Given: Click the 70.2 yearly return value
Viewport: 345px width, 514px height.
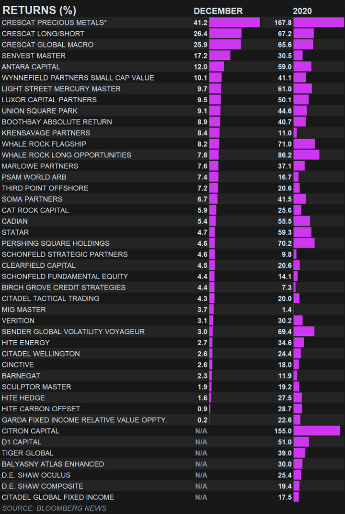Looking at the screenshot, I should coord(285,243).
